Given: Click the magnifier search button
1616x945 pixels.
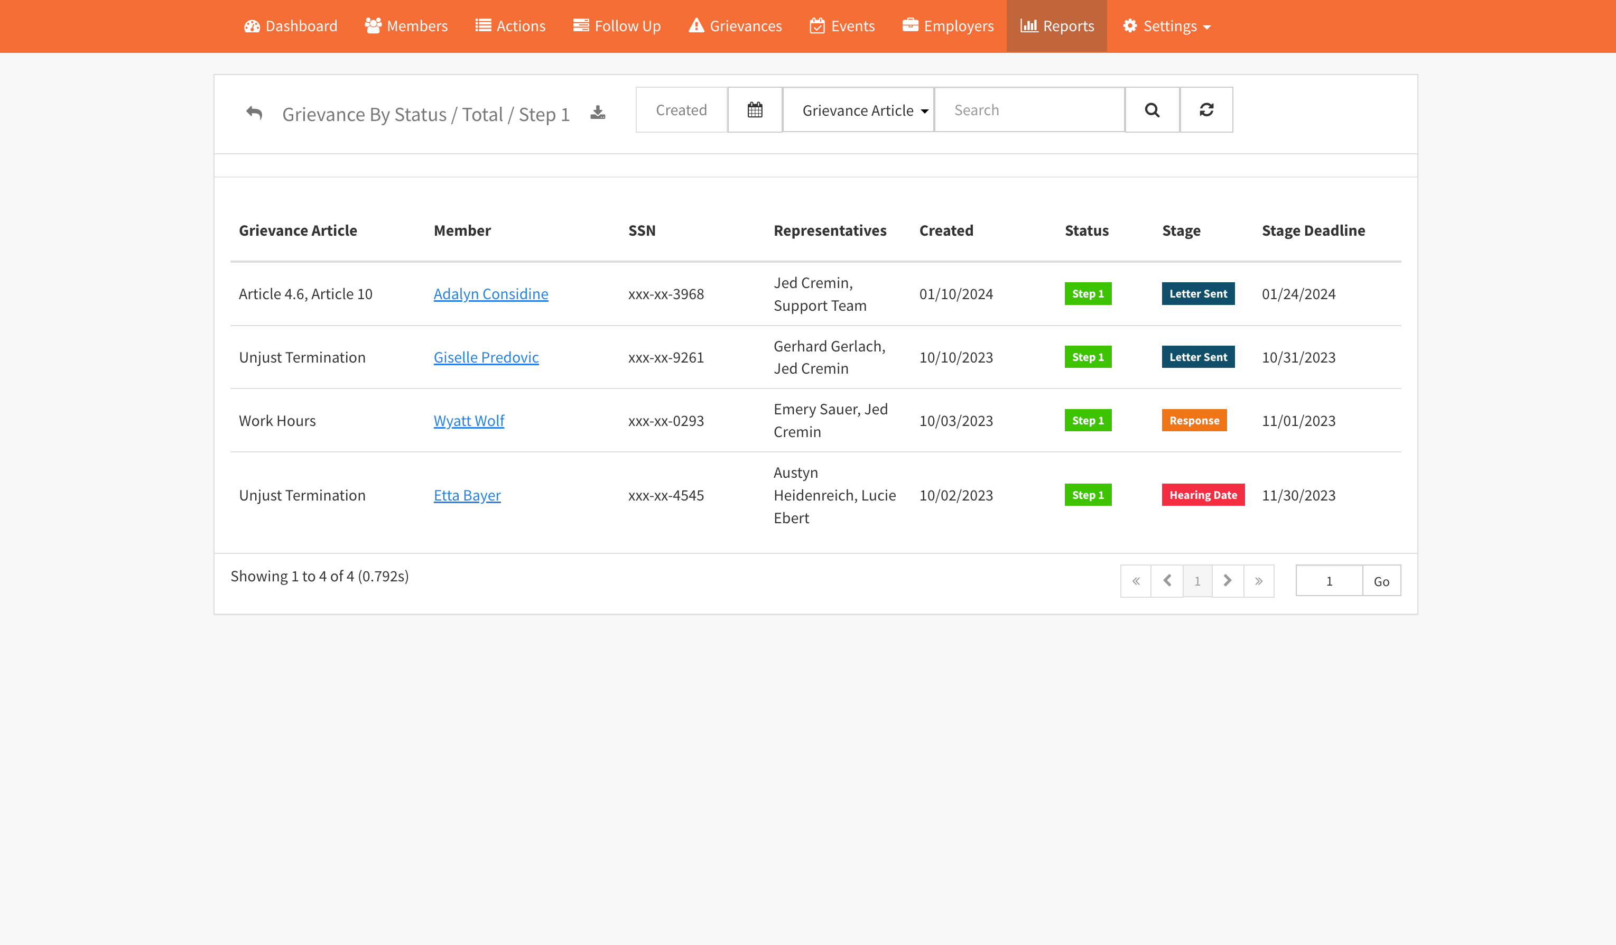Looking at the screenshot, I should tap(1153, 110).
